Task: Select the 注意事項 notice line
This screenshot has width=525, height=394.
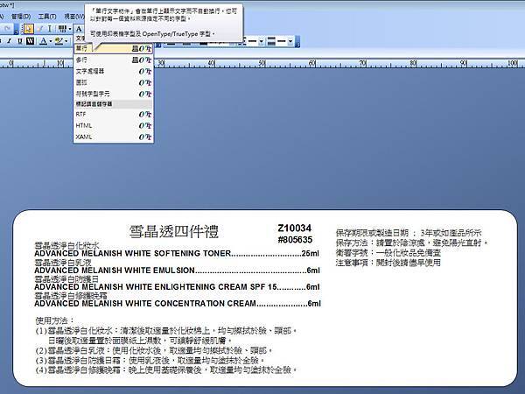Action: click(x=388, y=263)
